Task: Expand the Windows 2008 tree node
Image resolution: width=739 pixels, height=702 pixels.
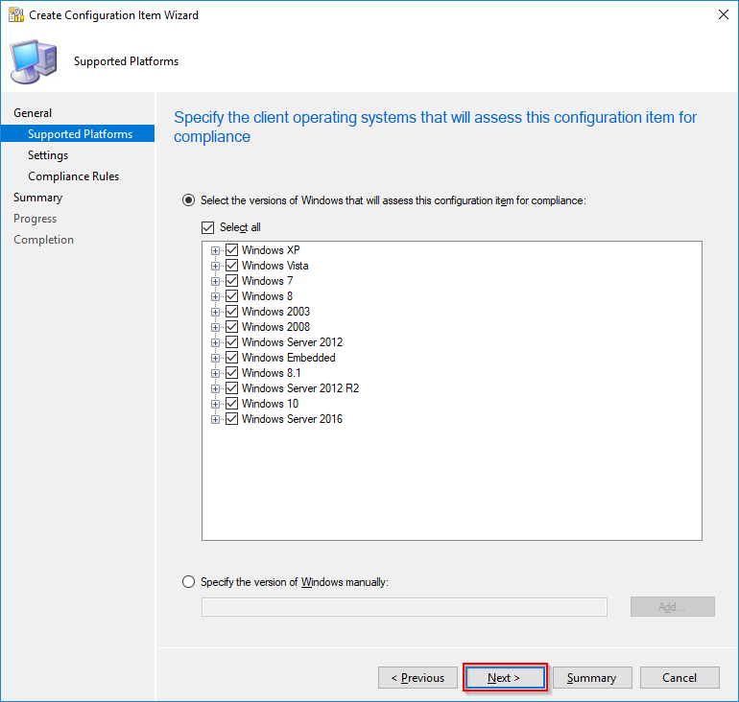Action: [x=215, y=327]
